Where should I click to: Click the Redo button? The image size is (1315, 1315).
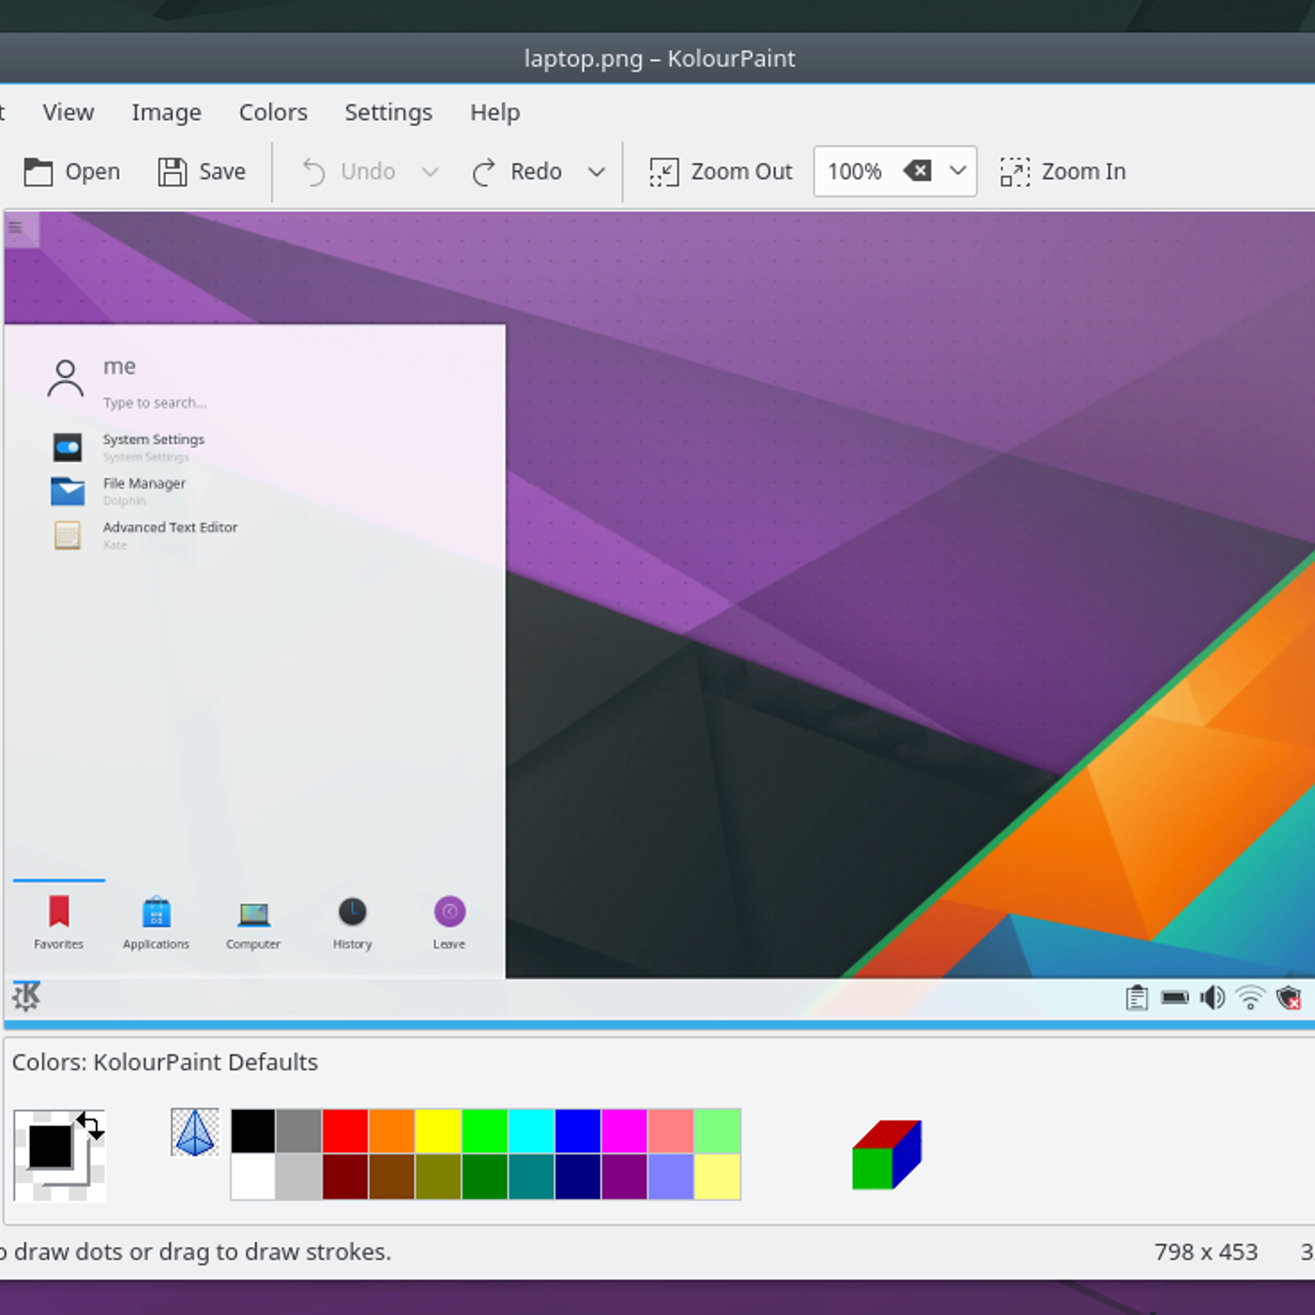pos(517,172)
